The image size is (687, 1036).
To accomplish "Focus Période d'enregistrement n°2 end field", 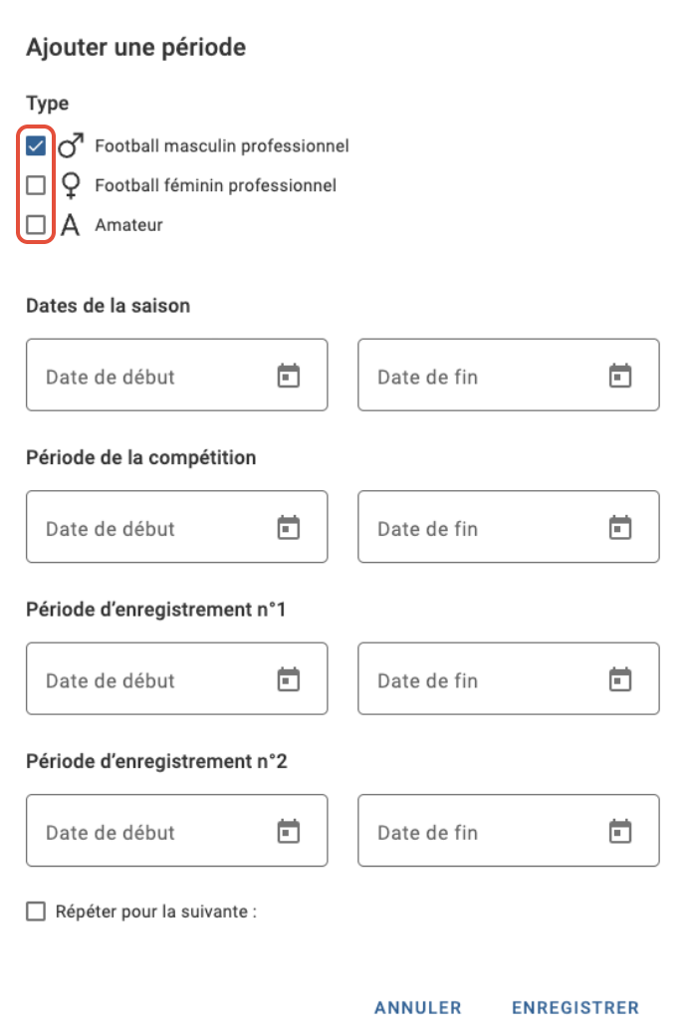I will click(x=509, y=831).
